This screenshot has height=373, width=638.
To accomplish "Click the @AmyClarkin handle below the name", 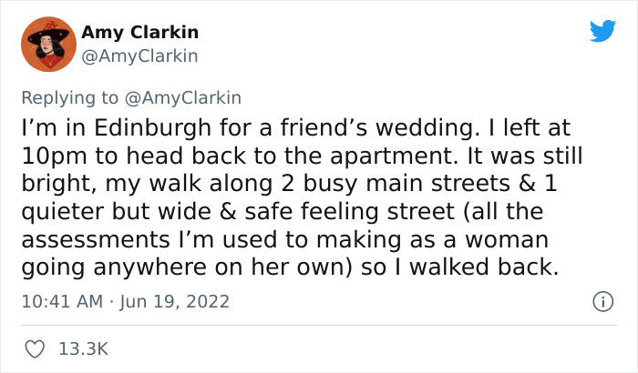I will tap(139, 55).
